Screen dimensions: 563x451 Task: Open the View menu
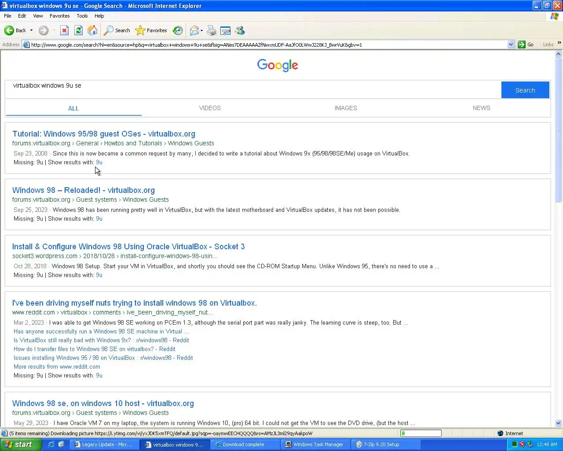click(x=38, y=16)
